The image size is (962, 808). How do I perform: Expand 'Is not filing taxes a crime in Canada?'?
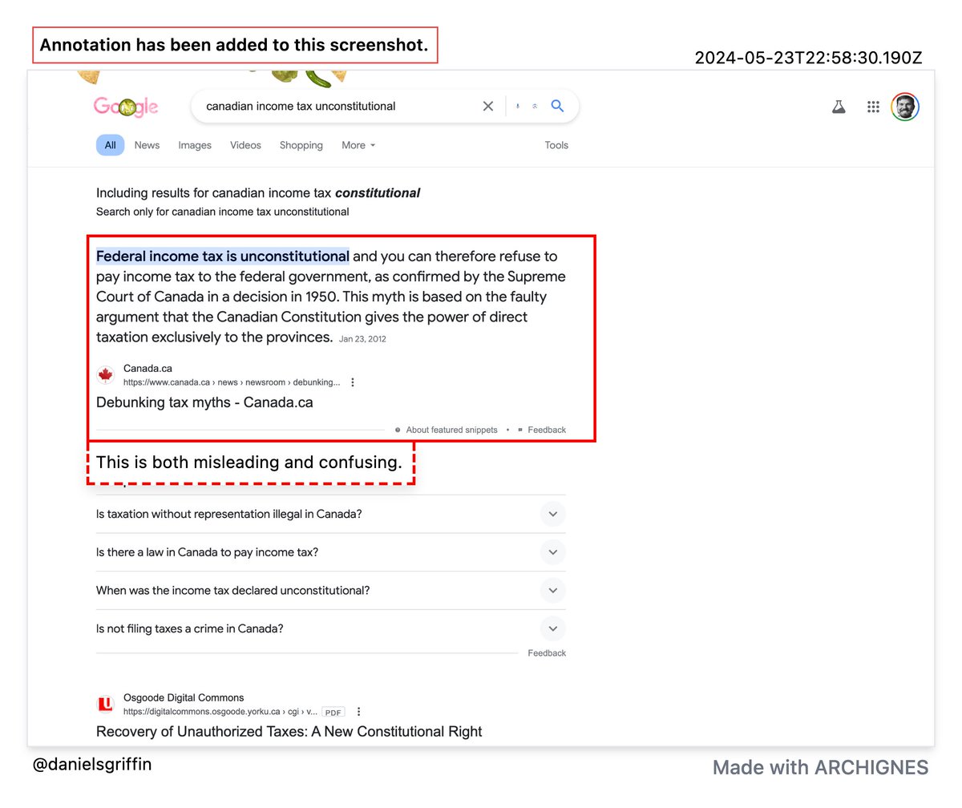point(331,628)
